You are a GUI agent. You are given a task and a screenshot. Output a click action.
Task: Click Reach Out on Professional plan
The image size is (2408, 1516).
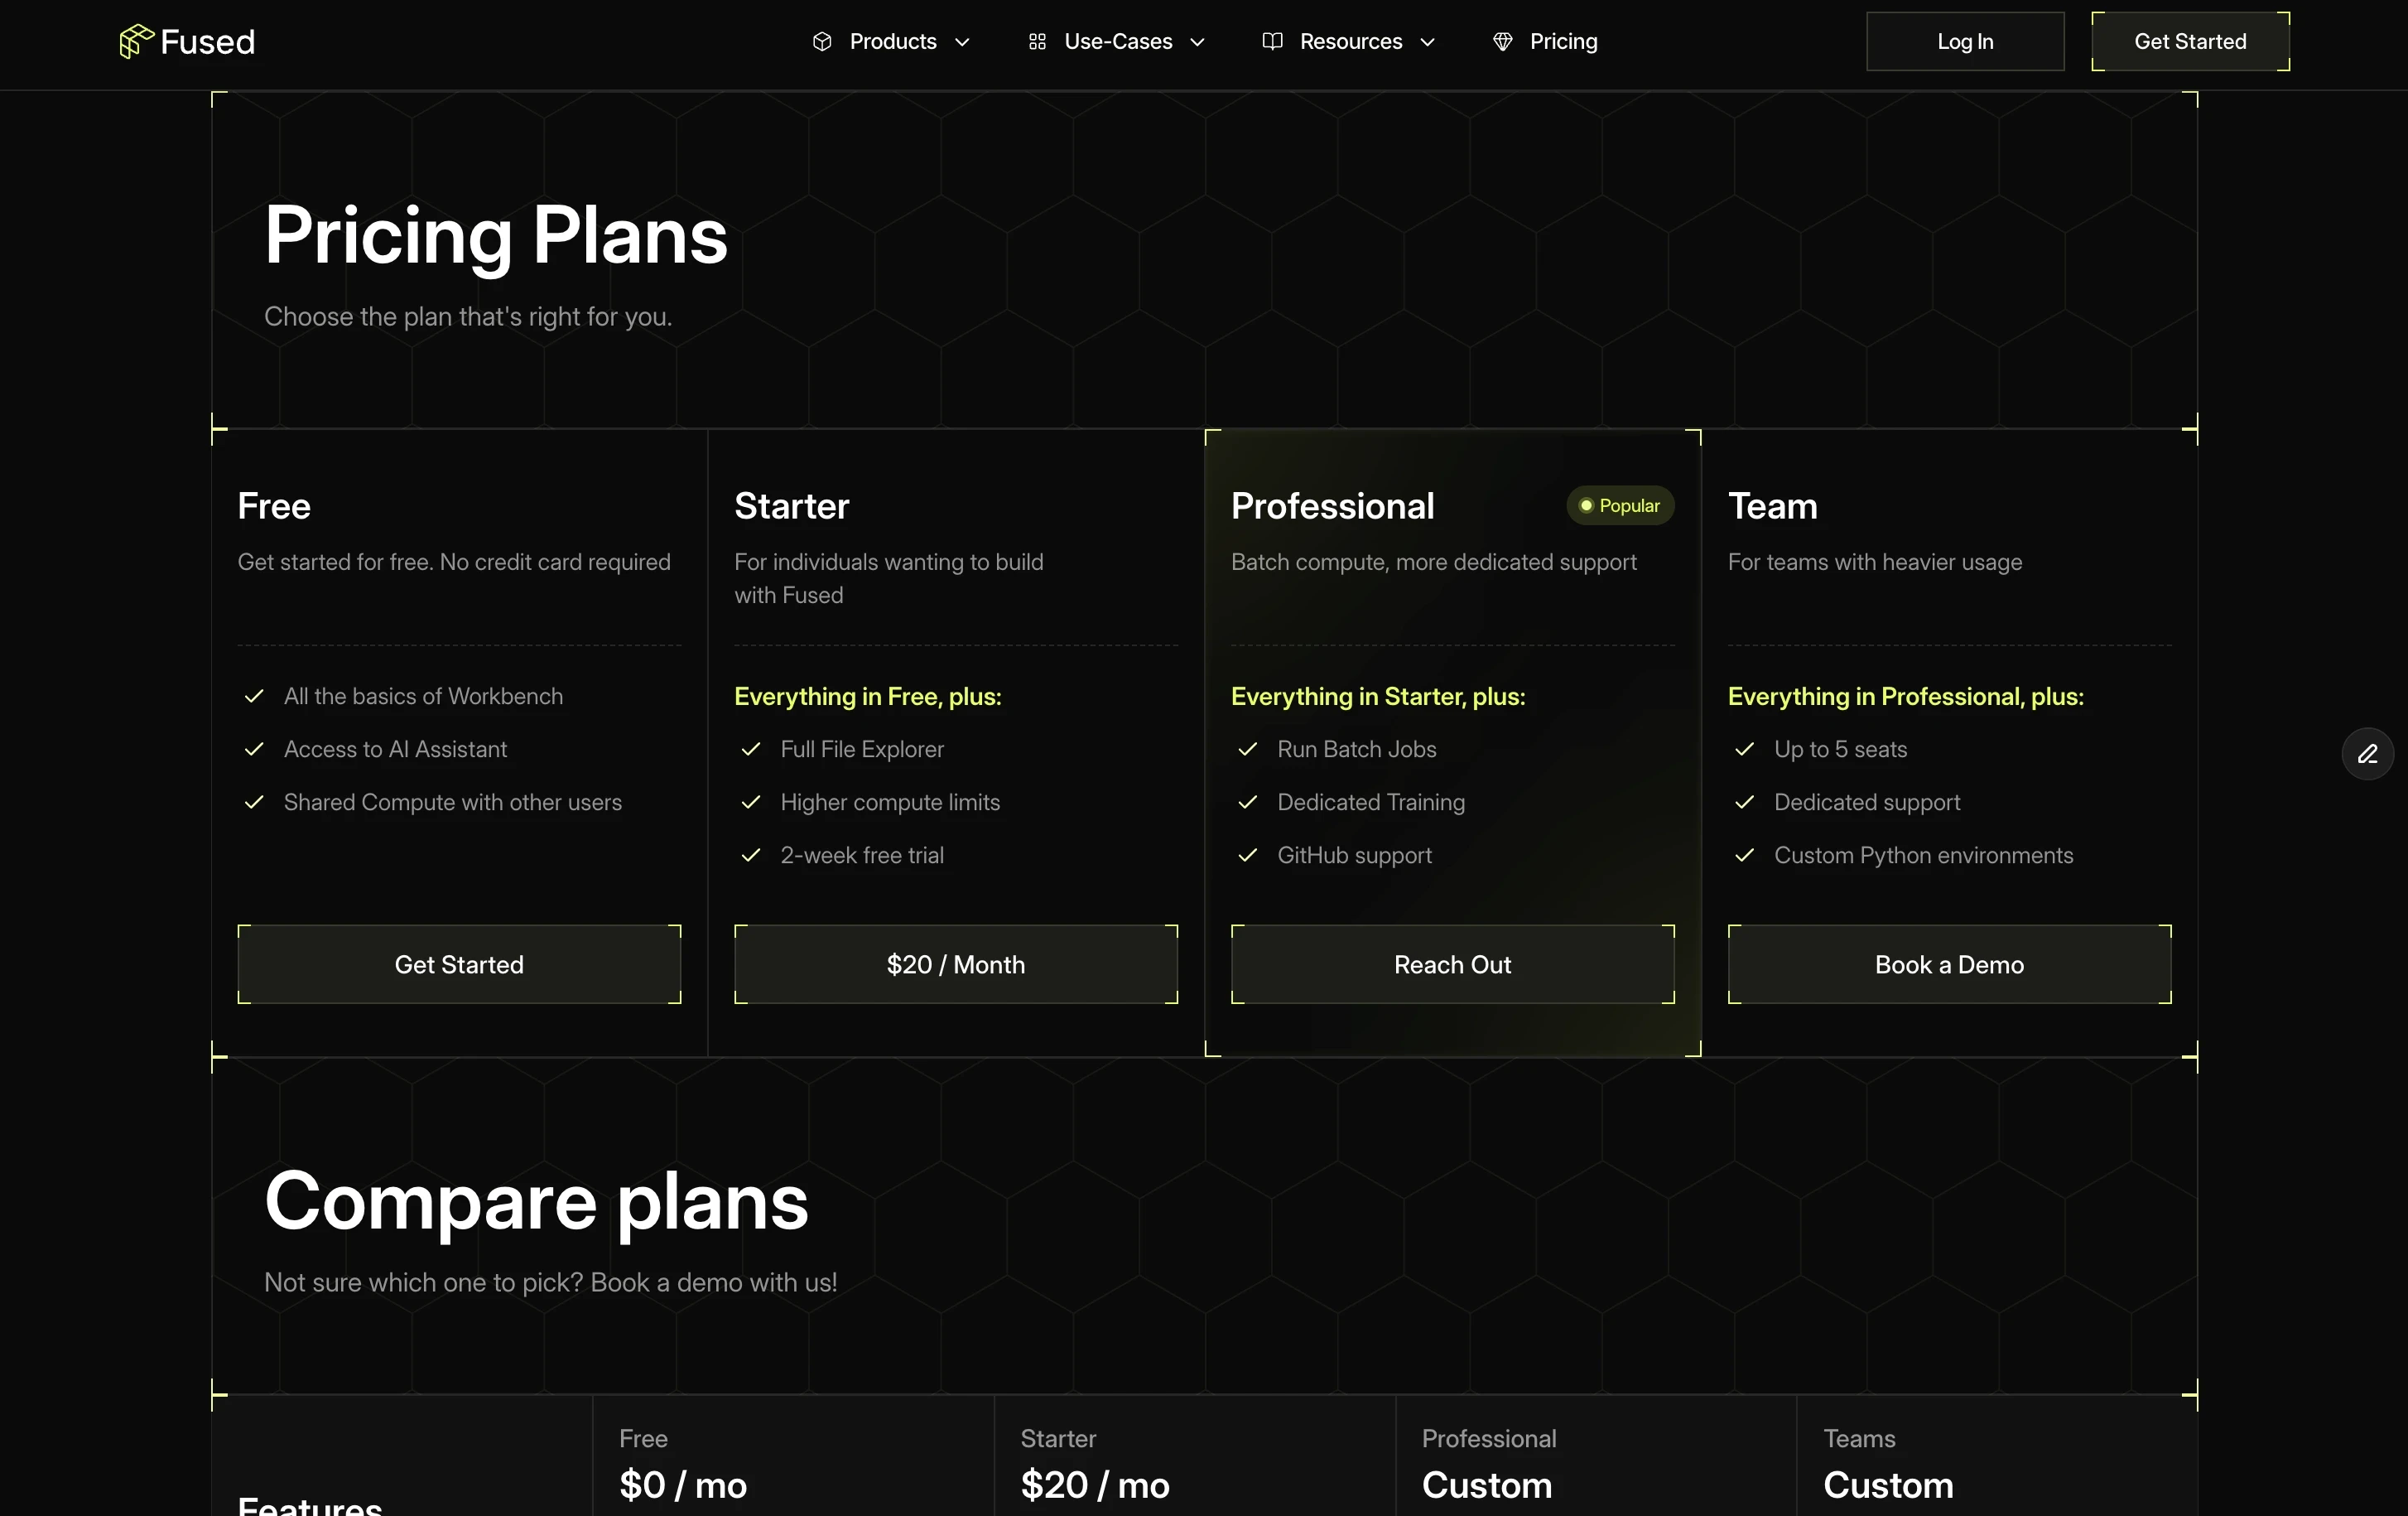(1452, 964)
